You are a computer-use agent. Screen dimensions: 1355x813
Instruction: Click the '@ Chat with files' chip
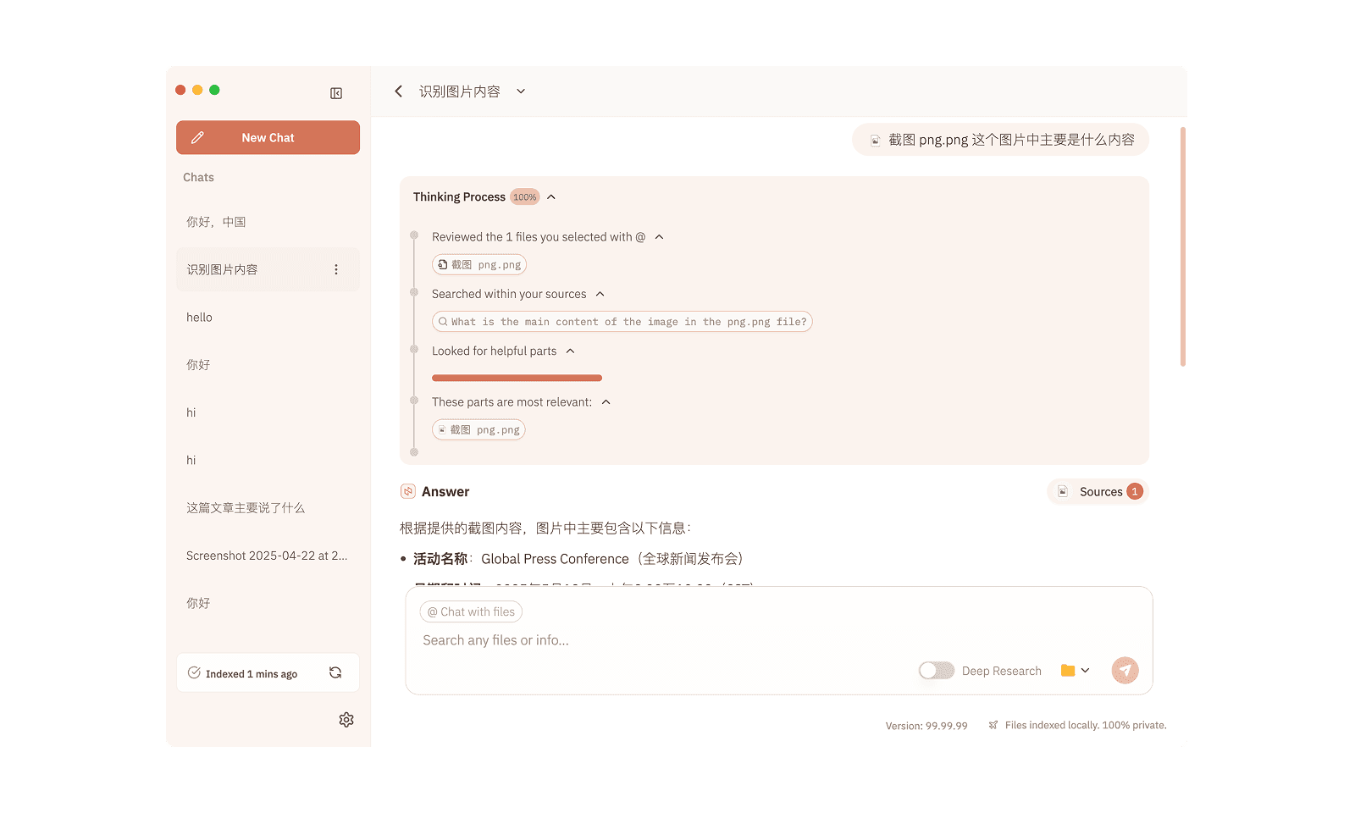point(471,611)
